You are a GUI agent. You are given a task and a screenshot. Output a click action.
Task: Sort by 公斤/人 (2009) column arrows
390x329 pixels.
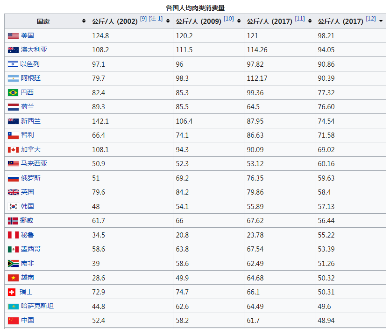pyautogui.click(x=239, y=21)
